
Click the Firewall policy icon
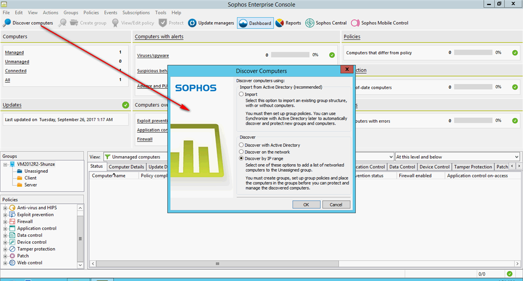tap(13, 221)
